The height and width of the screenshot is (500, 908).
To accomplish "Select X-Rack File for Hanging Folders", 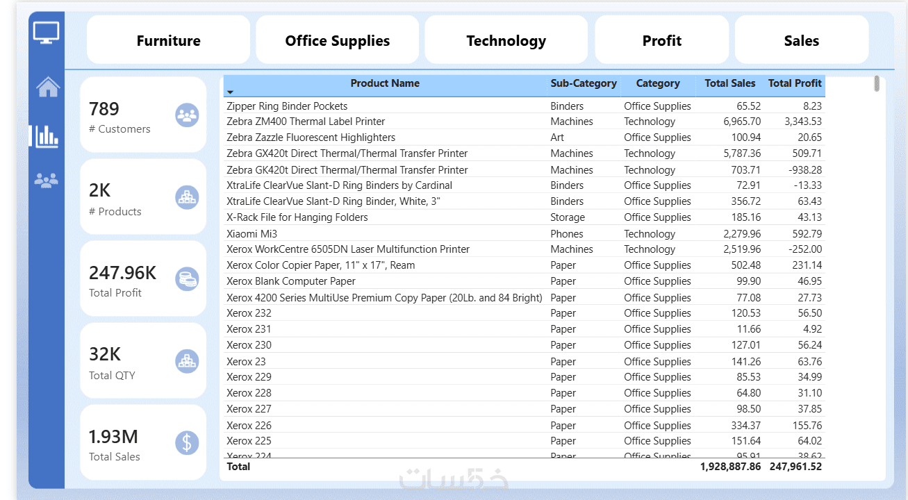I will 297,217.
